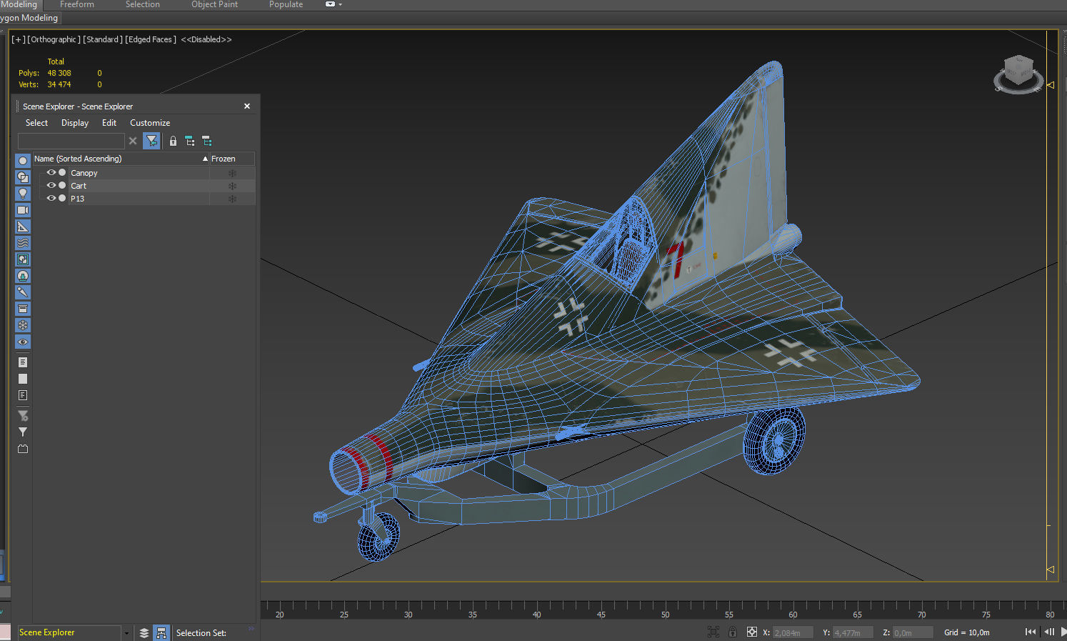Toggle the hidden objects display filter (eye)

point(23,342)
